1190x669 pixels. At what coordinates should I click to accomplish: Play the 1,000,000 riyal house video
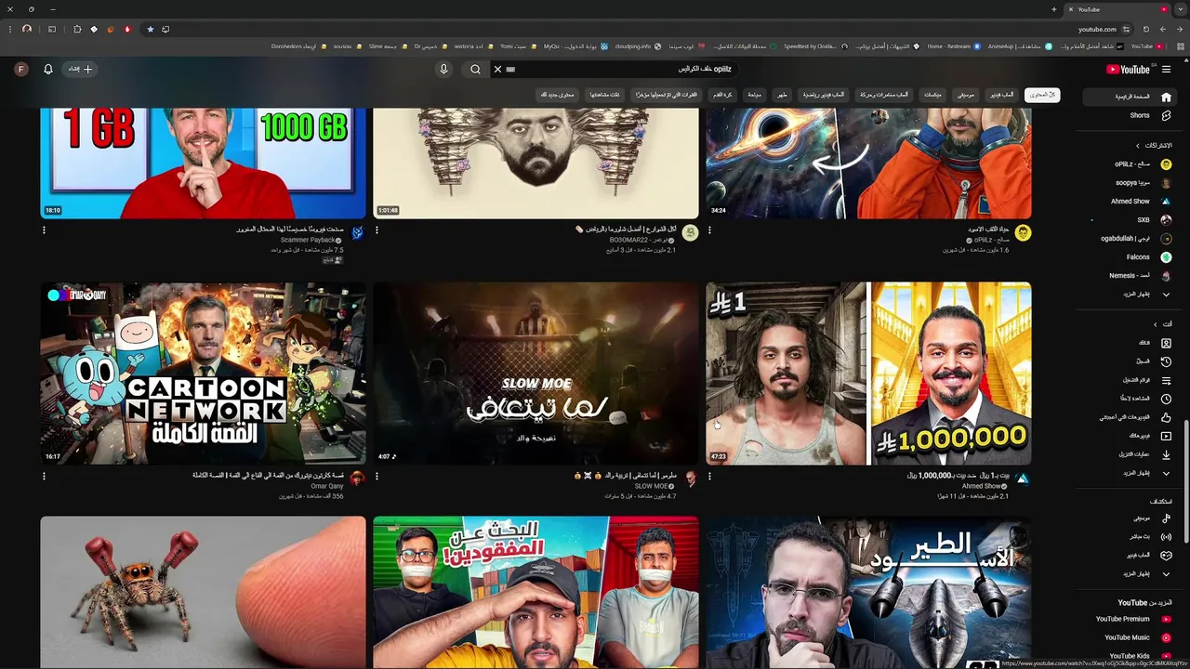click(868, 374)
